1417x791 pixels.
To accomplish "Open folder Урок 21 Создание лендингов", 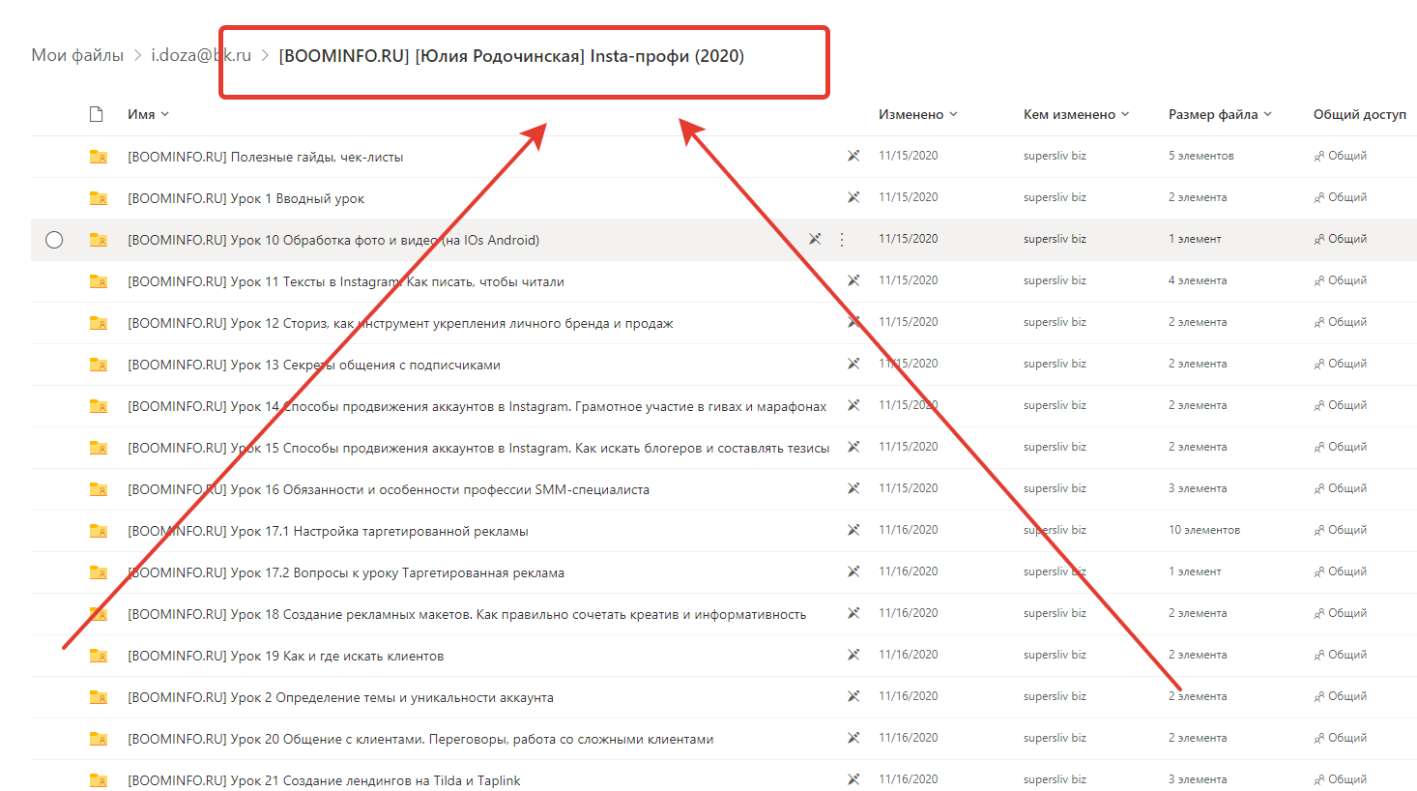I will point(324,780).
